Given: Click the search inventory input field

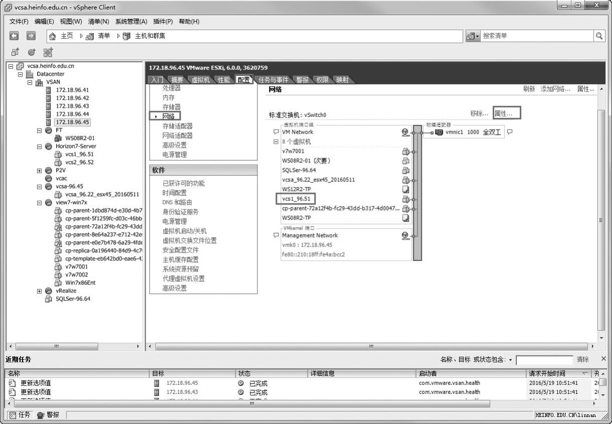Looking at the screenshot, I should tap(537, 36).
